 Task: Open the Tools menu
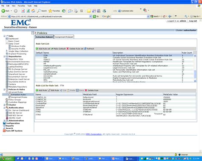click(x=29, y=6)
